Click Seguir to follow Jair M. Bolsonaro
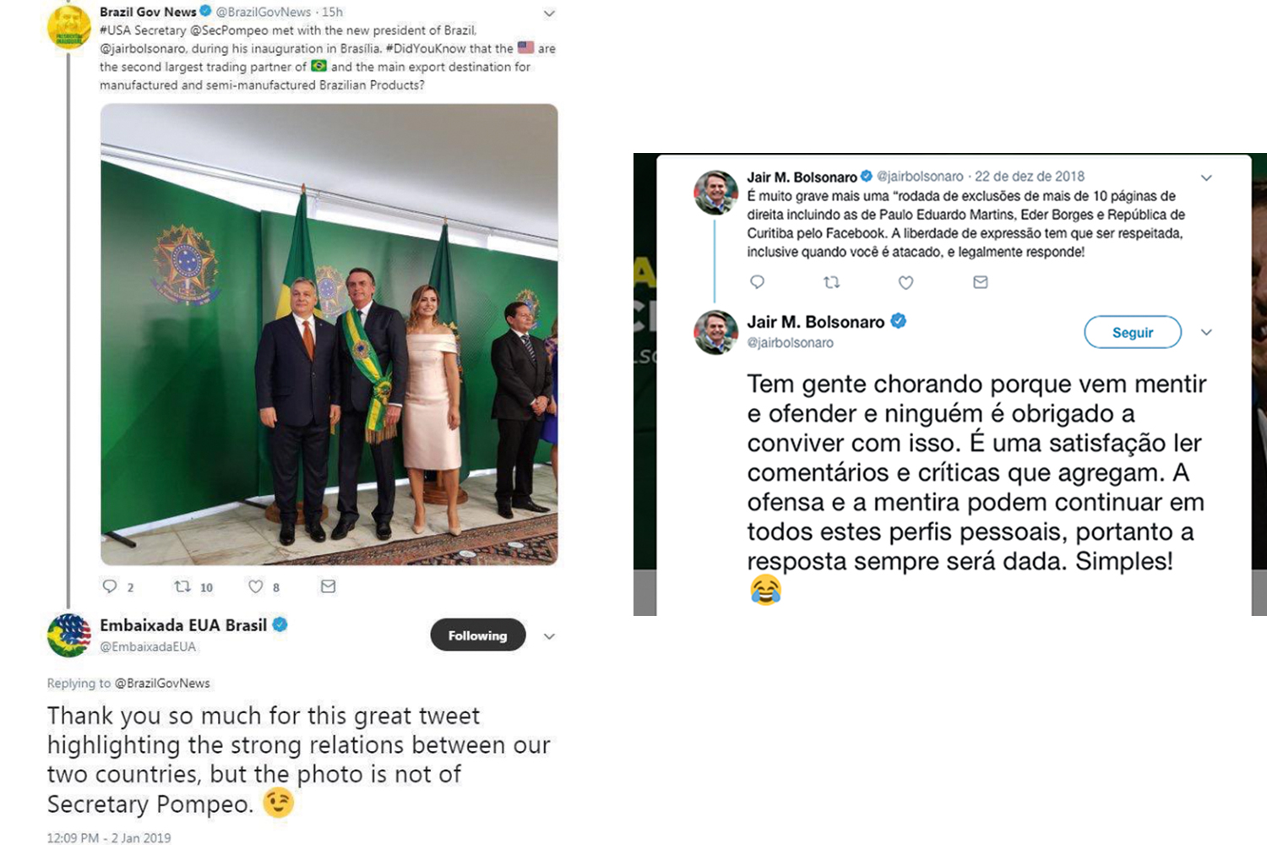1267x845 pixels. [1133, 332]
